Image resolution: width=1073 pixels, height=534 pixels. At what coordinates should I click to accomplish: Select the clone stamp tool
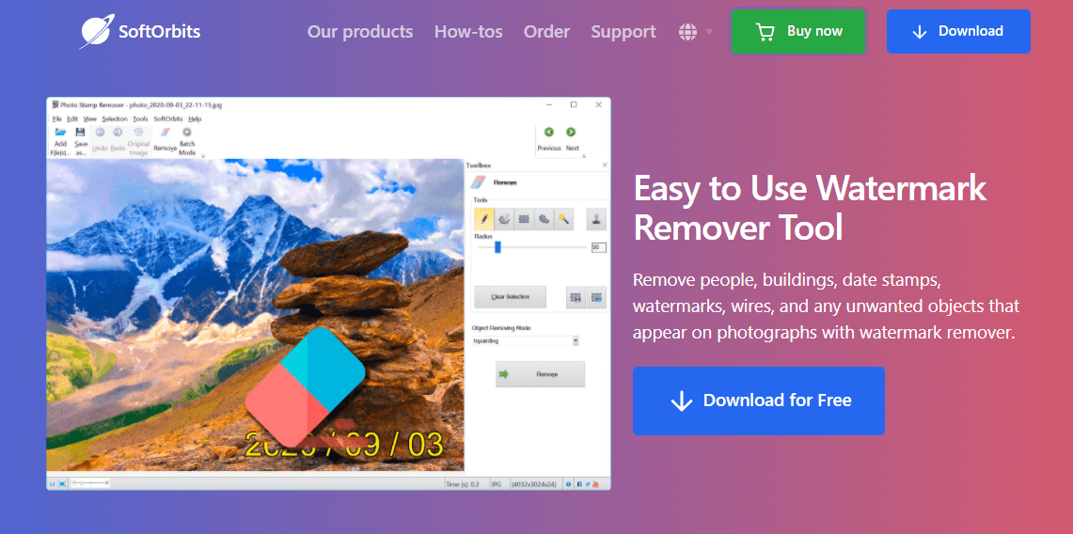tap(597, 219)
